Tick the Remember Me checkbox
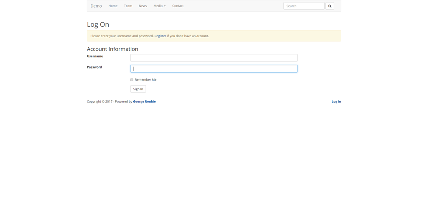 click(132, 79)
